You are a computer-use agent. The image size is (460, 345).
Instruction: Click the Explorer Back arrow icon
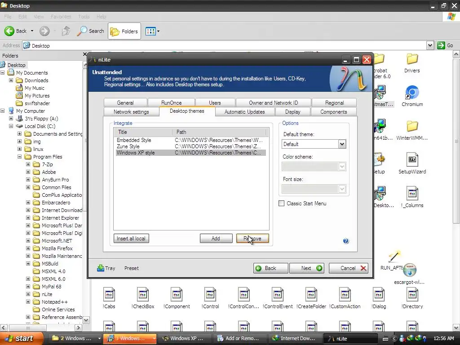pyautogui.click(x=9, y=31)
